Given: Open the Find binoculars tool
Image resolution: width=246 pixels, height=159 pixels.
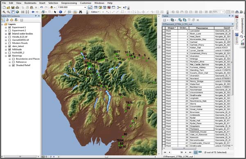Looking at the screenshot, I should click(80, 12).
